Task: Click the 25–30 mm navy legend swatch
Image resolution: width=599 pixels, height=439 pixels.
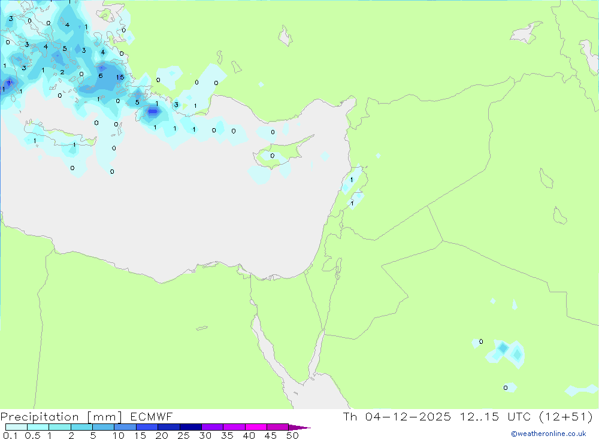Action: click(190, 427)
